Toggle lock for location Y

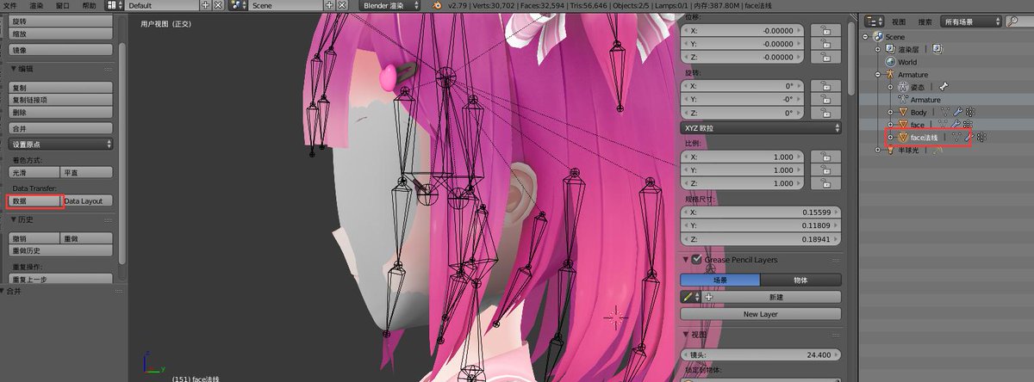pyautogui.click(x=825, y=43)
